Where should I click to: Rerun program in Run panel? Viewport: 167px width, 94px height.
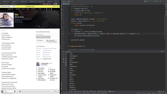pos(63,54)
